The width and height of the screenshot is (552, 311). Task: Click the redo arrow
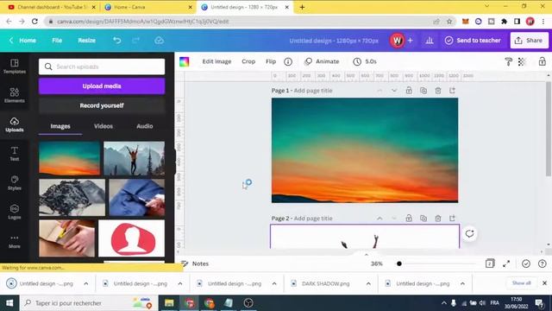tap(136, 41)
